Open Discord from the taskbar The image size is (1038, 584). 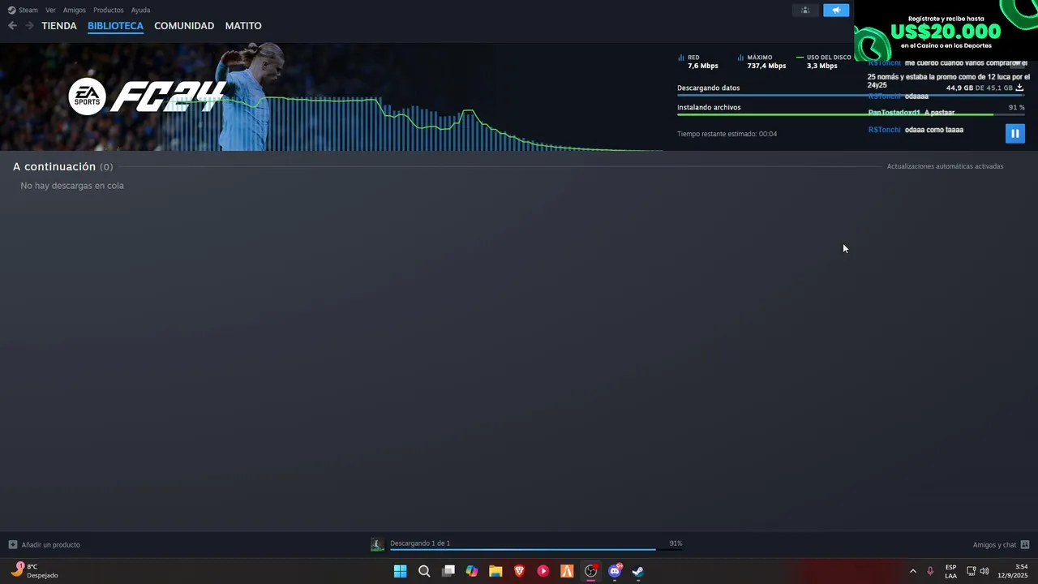click(615, 571)
